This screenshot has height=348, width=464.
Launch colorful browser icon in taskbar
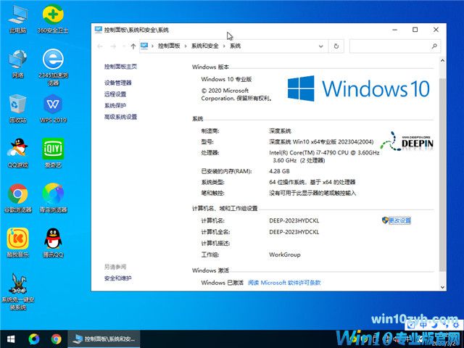click(x=34, y=339)
